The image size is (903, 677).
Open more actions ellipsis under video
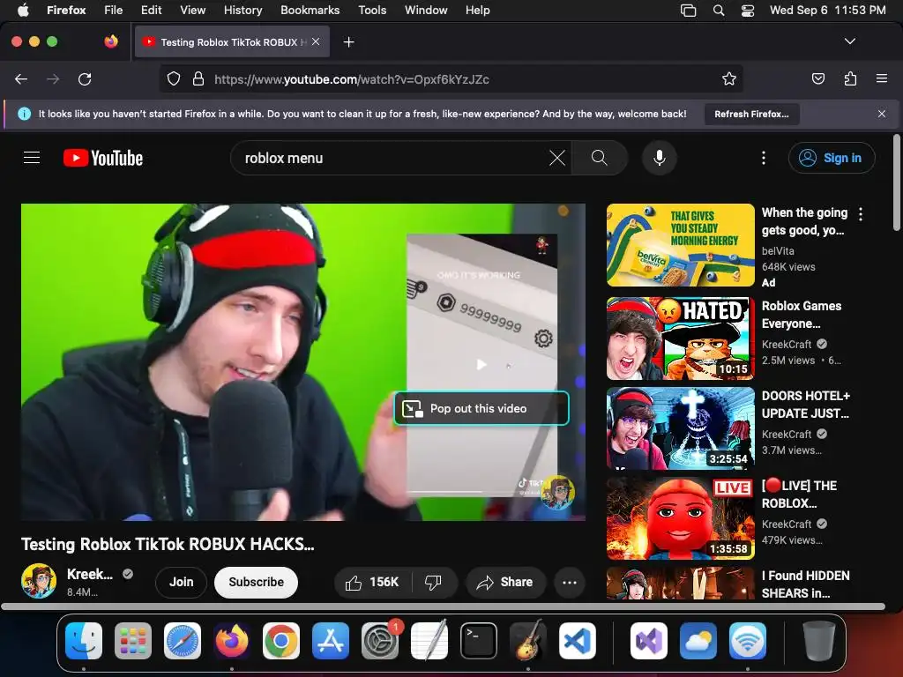569,582
